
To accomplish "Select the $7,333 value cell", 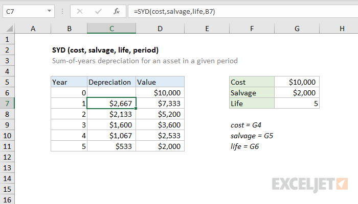I will tap(160, 104).
